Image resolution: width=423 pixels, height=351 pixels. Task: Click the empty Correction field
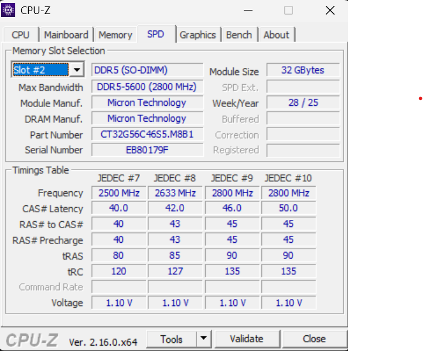303,134
